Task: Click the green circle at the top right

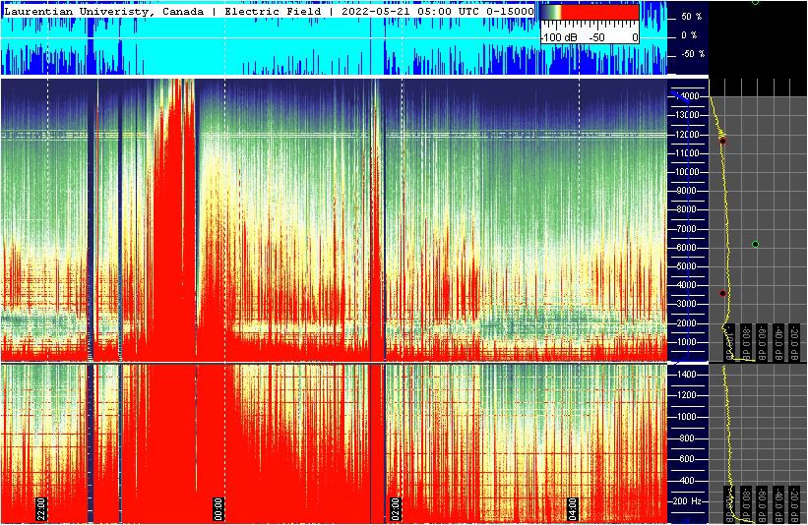Action: (755, 2)
